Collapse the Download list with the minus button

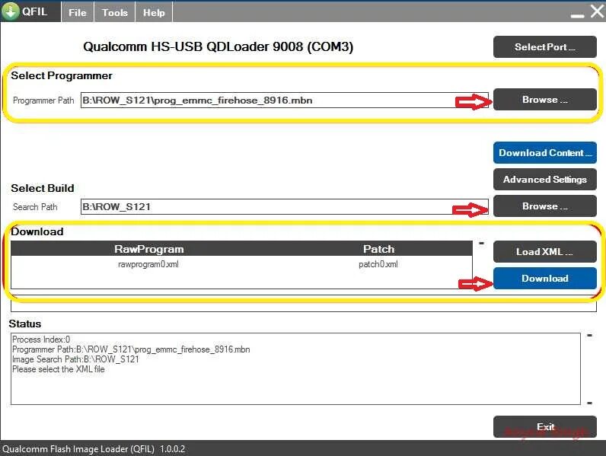pos(482,244)
